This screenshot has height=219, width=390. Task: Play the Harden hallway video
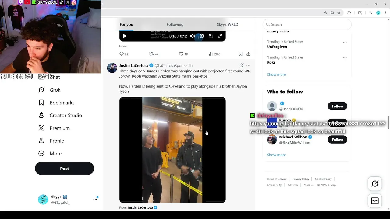[172, 150]
